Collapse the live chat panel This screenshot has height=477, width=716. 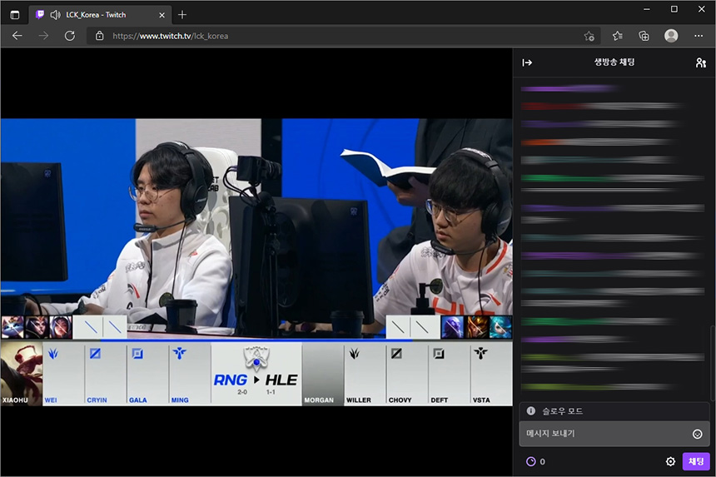[527, 62]
